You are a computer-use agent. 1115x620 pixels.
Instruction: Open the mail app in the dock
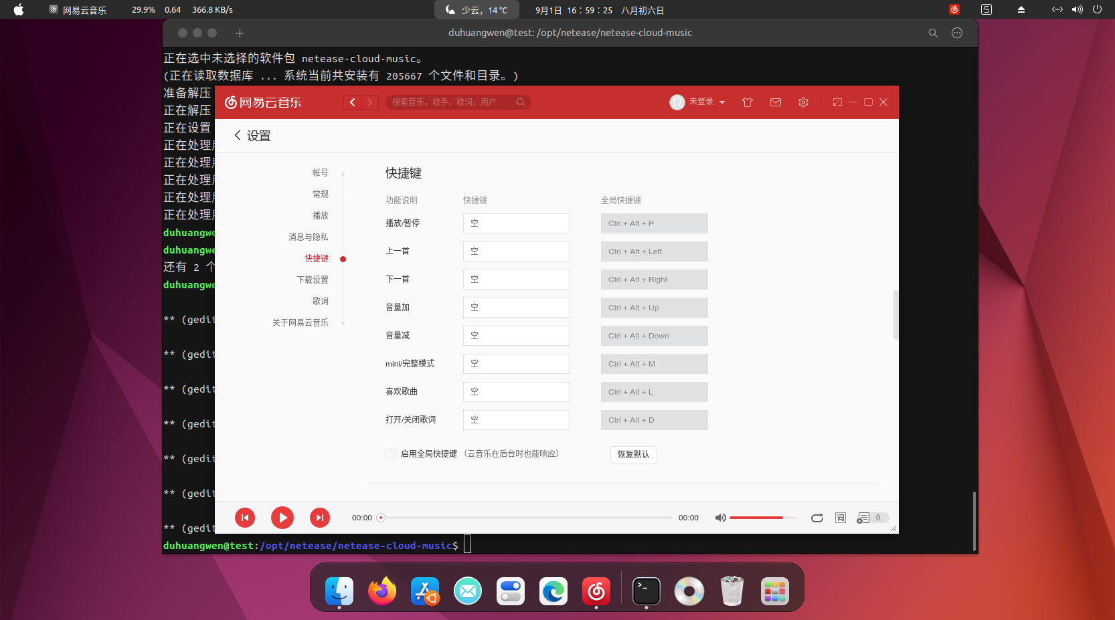point(468,591)
